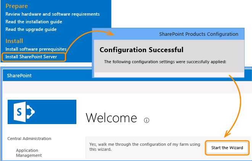Select the Configuration Successful heading
This screenshot has height=161, width=252.
[x=141, y=50]
